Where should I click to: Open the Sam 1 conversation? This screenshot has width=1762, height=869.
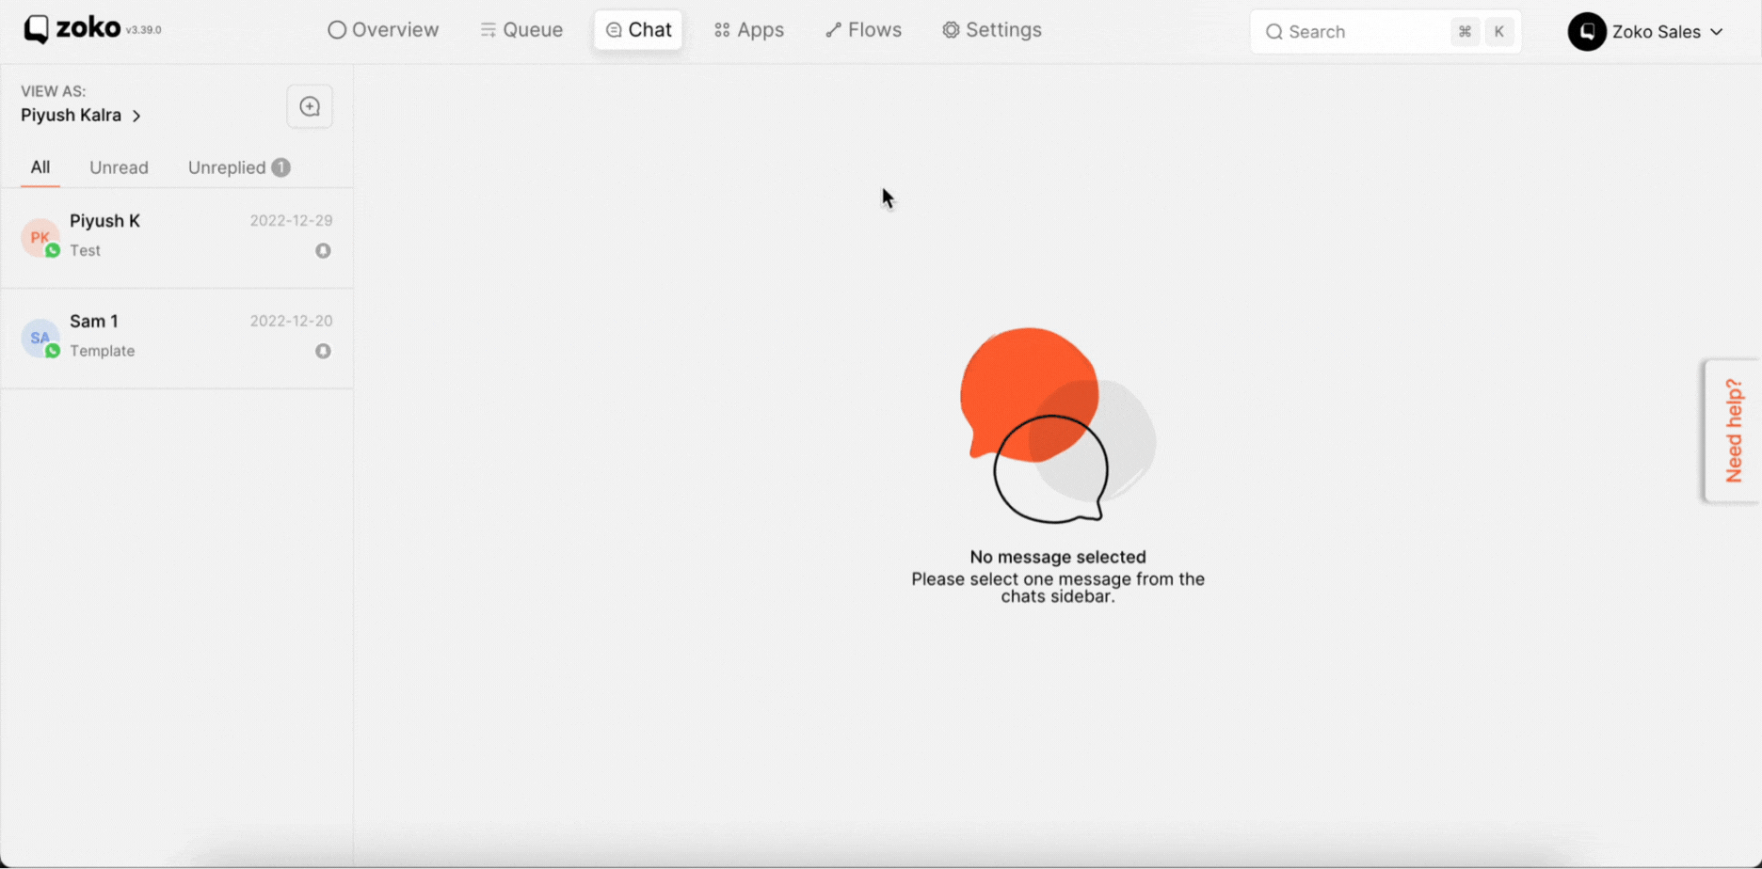[x=177, y=339]
